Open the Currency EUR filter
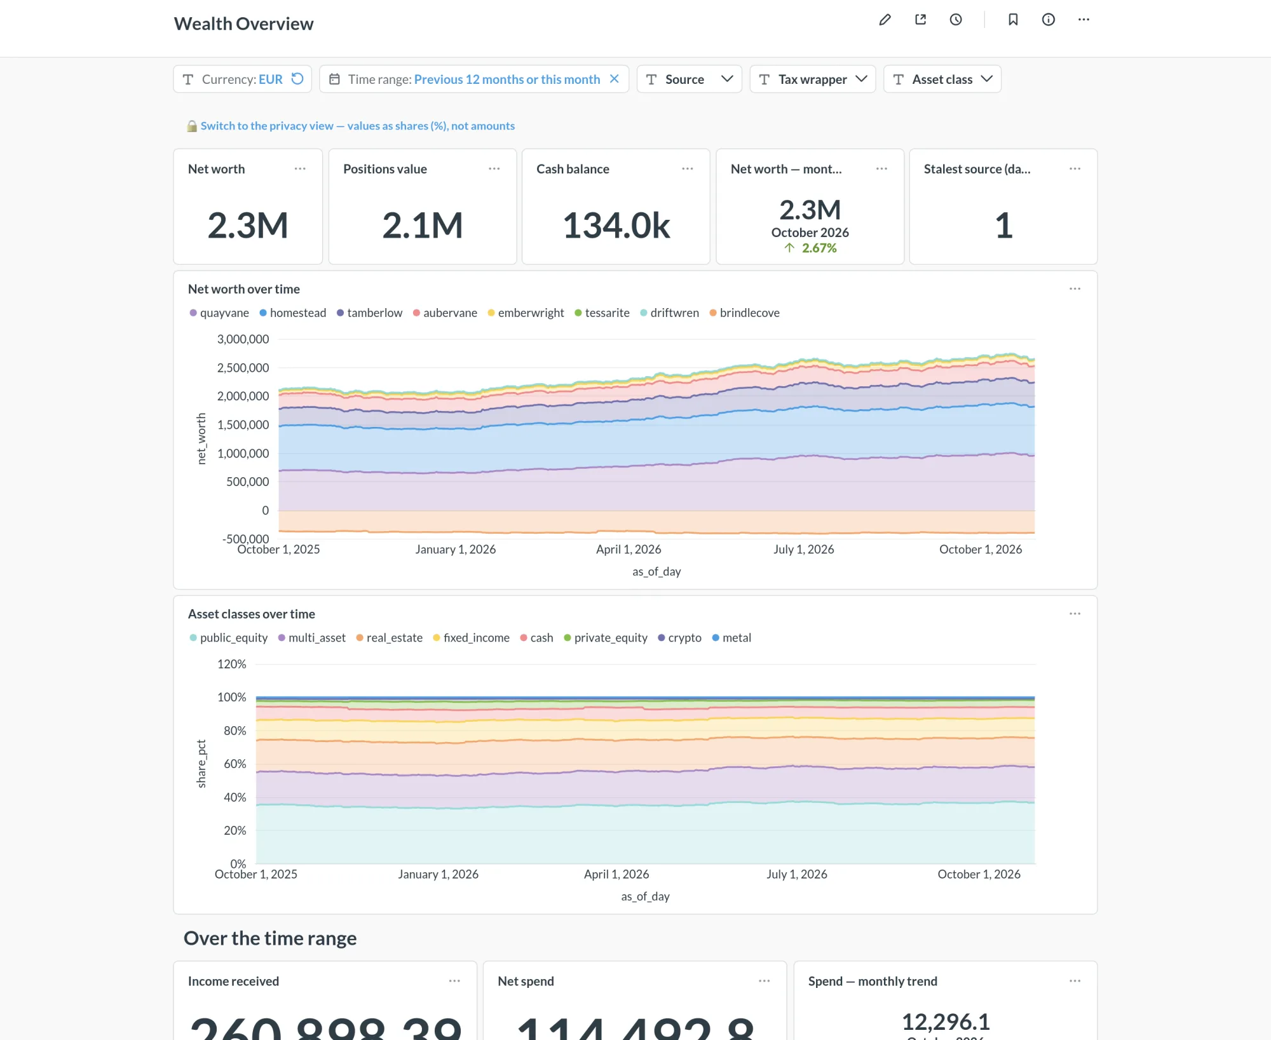 click(241, 79)
